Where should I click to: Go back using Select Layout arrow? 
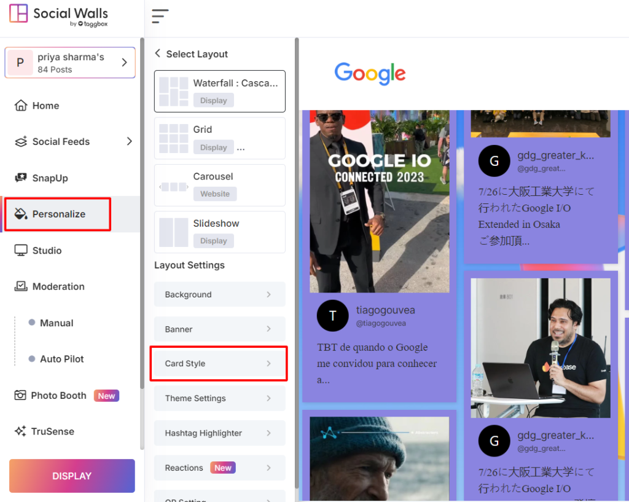[x=158, y=53]
